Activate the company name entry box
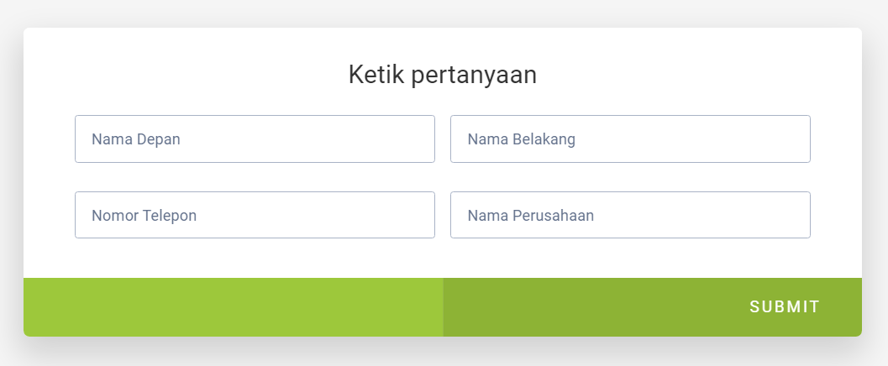 [x=630, y=215]
